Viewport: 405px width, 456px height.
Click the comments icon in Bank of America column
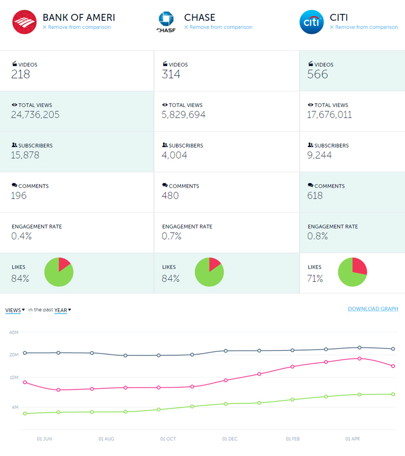coord(14,185)
